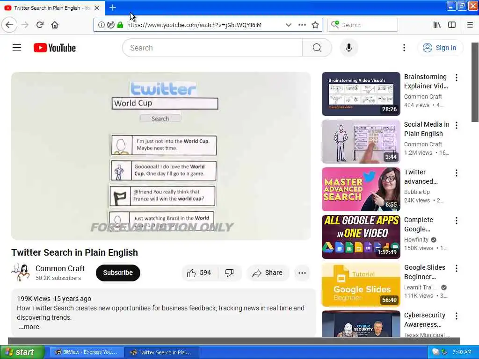This screenshot has width=479, height=359.
Task: Click second system tray icon beside clock
Action: 444,352
